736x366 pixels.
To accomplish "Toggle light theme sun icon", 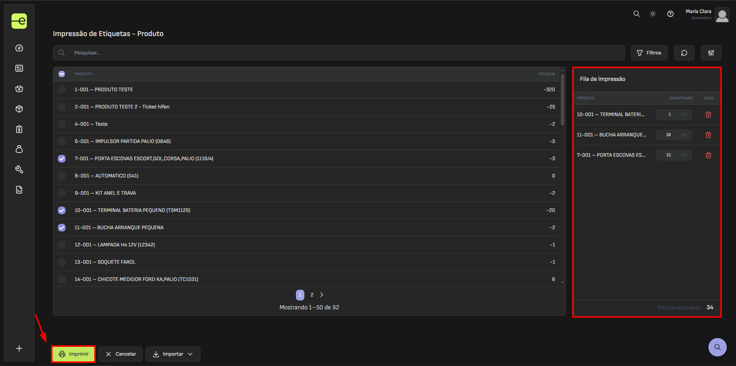I will point(653,14).
